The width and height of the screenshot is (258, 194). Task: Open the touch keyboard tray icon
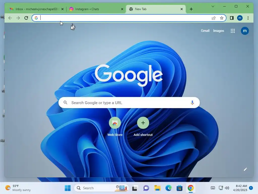[x=213, y=188]
